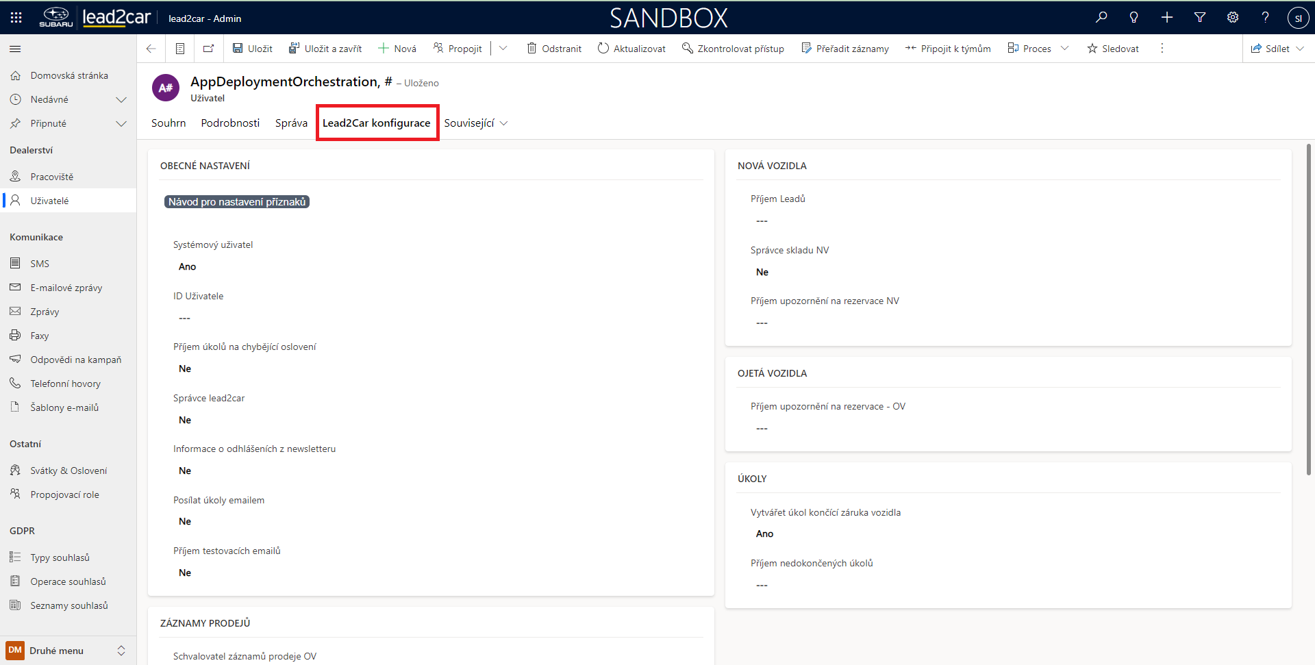Click the plus quick-create icon in header
Screen dimensions: 1315x665
click(x=1167, y=18)
